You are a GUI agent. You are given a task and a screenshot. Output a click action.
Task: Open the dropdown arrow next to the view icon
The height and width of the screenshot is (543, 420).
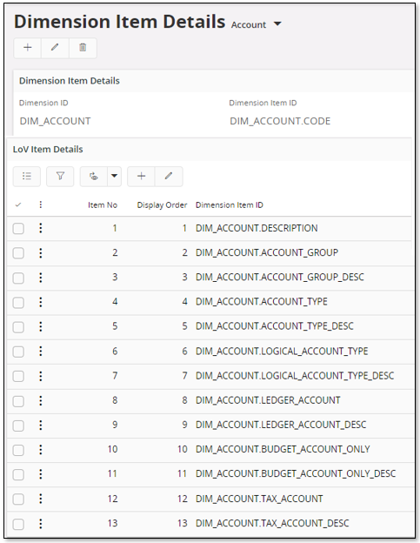(x=114, y=177)
